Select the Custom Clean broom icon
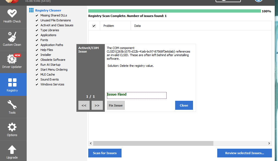 (x=12, y=37)
